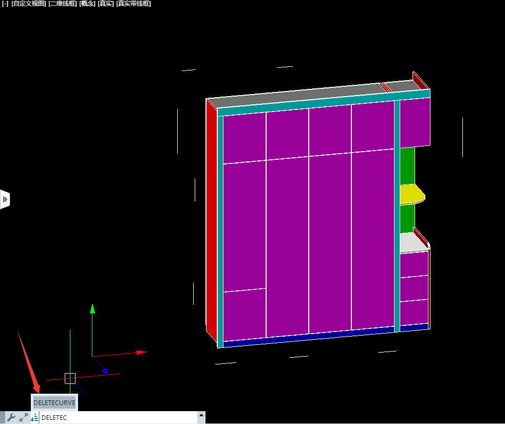Expand command history with the up arrow
Image resolution: width=505 pixels, height=424 pixels.
[x=201, y=415]
